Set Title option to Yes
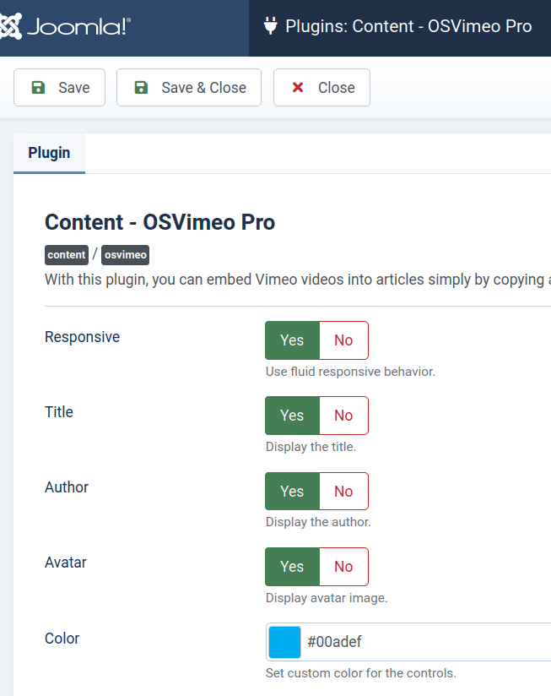 click(x=292, y=416)
